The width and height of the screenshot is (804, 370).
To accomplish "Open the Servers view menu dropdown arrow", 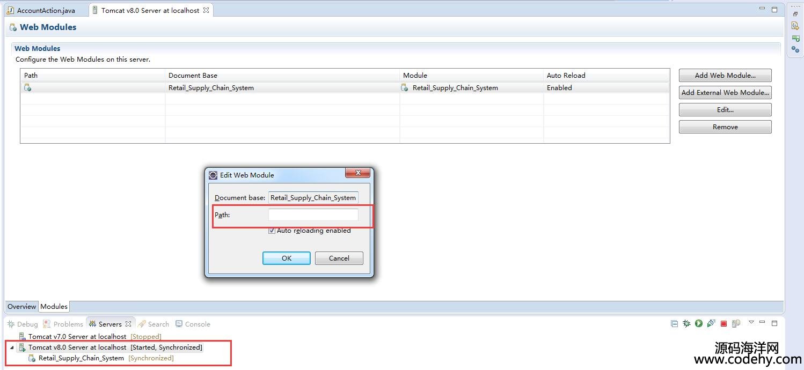I will click(x=751, y=322).
